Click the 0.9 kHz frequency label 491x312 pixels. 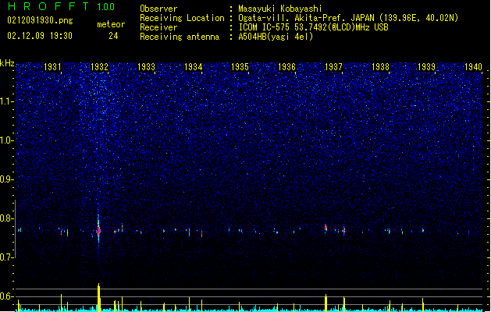(x=7, y=179)
